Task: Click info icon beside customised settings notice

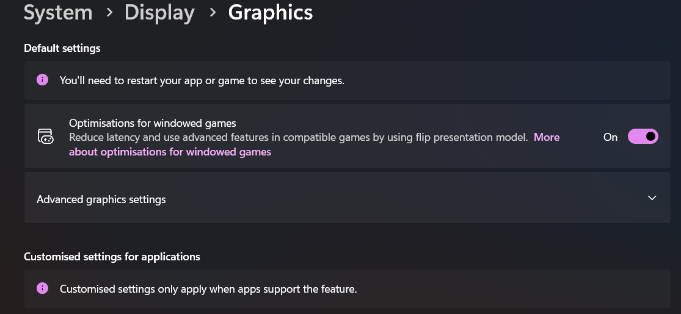Action: tap(42, 288)
